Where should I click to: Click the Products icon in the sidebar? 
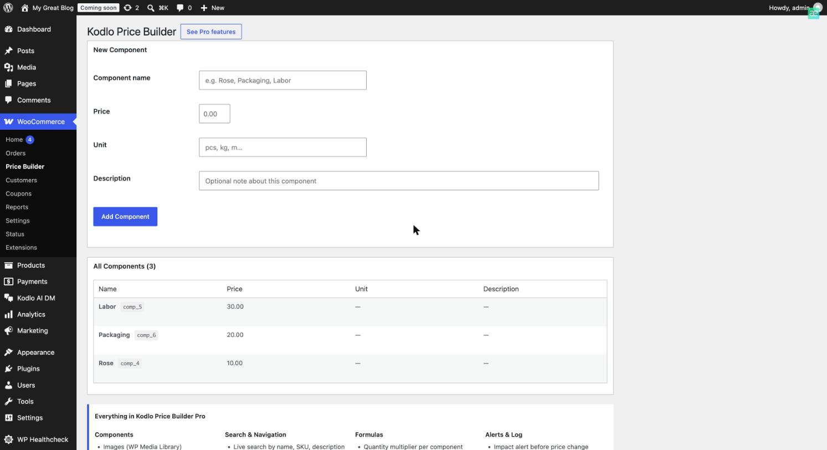(x=9, y=265)
